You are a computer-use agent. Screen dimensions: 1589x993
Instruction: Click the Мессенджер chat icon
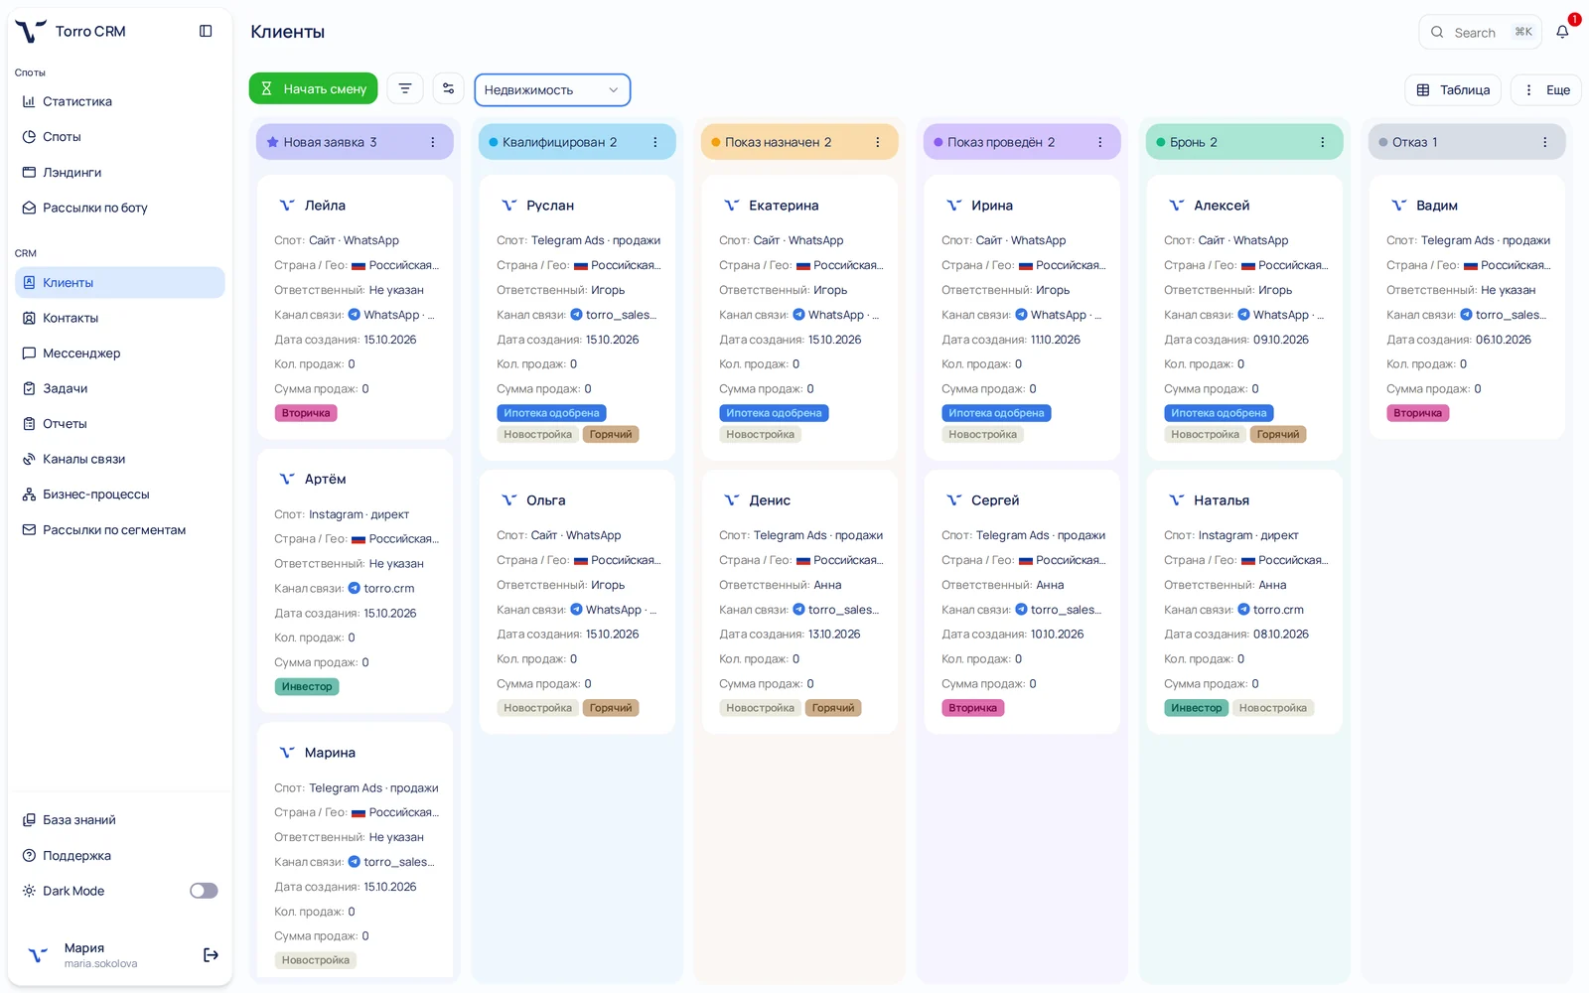29,354
